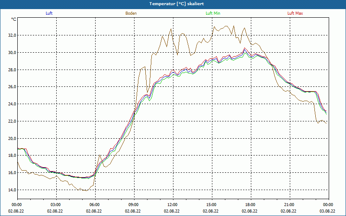The width and height of the screenshot is (346, 216).
Task: Click the red Luft Max legend label
Action: (x=295, y=13)
